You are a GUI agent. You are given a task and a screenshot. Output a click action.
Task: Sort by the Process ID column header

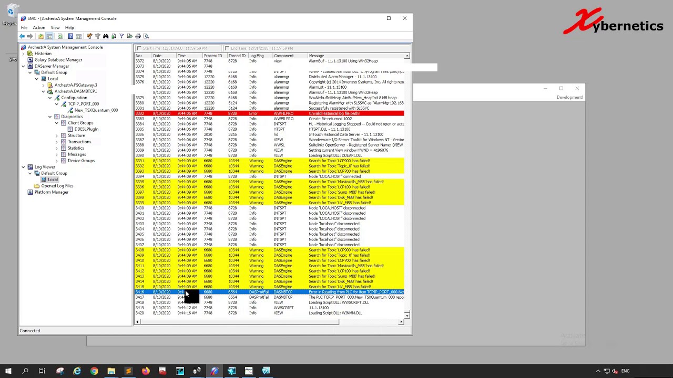(215, 56)
